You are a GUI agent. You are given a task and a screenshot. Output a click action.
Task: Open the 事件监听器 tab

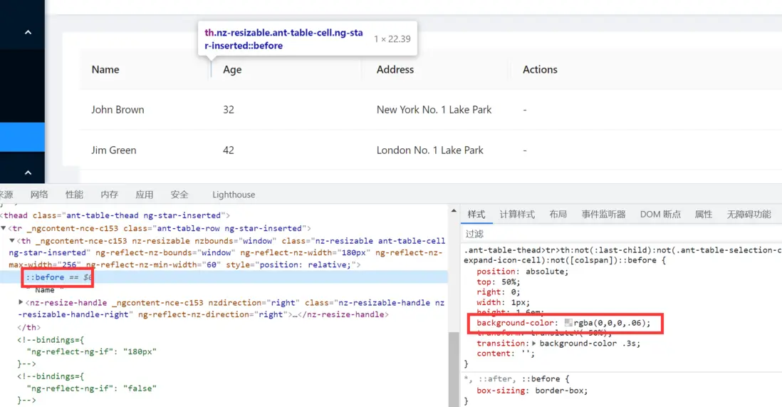click(x=603, y=215)
